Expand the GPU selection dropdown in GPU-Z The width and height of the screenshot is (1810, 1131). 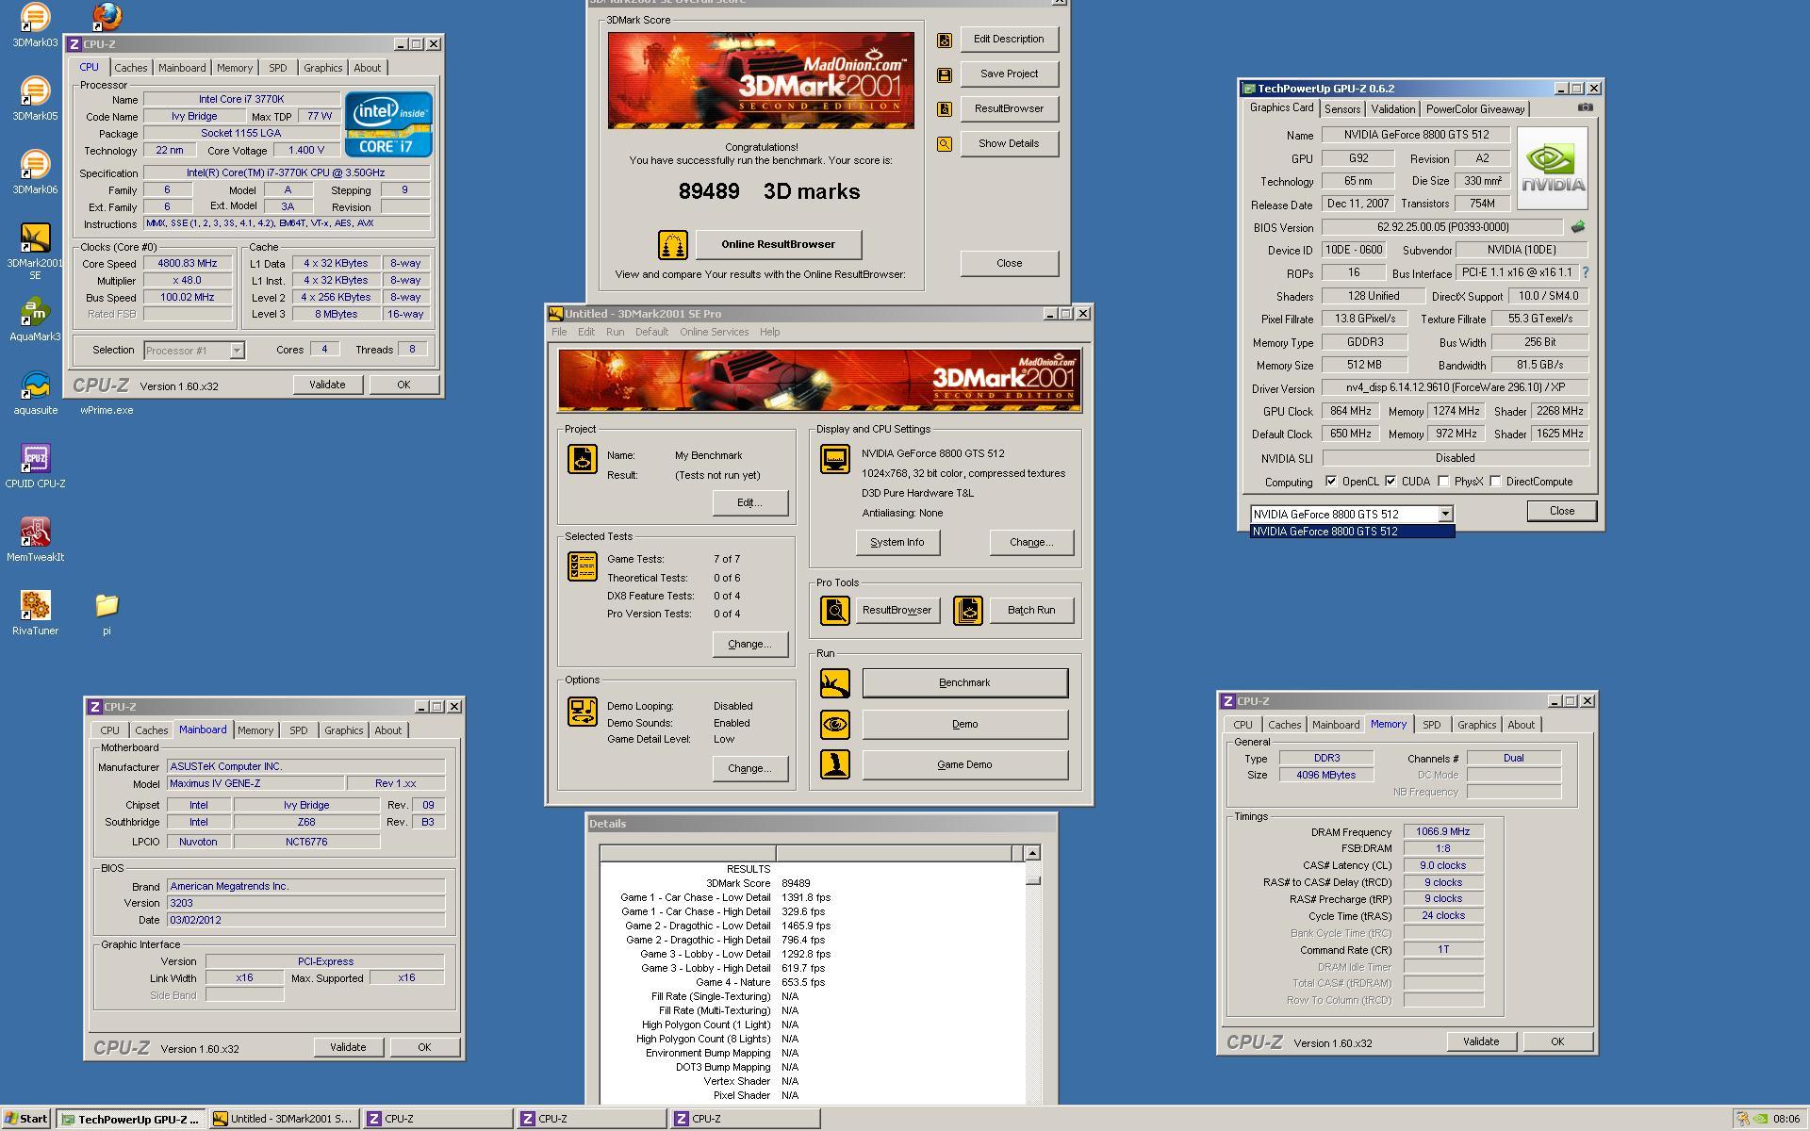pos(1444,514)
